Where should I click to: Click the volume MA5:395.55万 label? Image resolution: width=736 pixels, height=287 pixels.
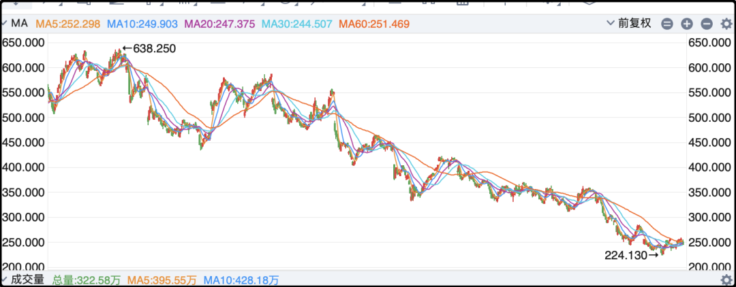pos(162,280)
